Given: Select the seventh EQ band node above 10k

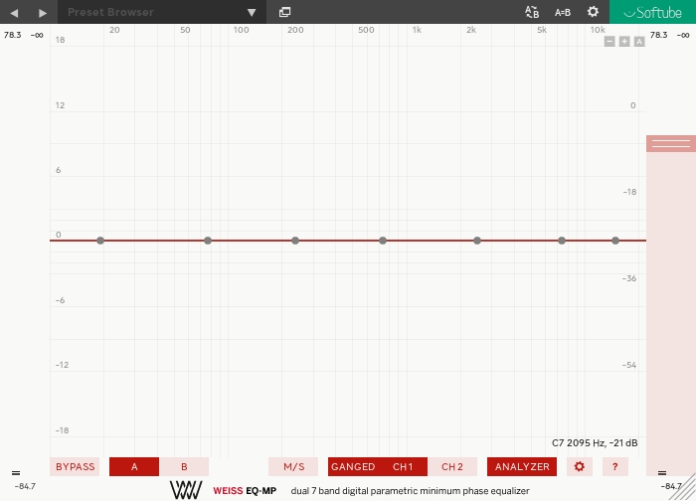Looking at the screenshot, I should click(615, 241).
